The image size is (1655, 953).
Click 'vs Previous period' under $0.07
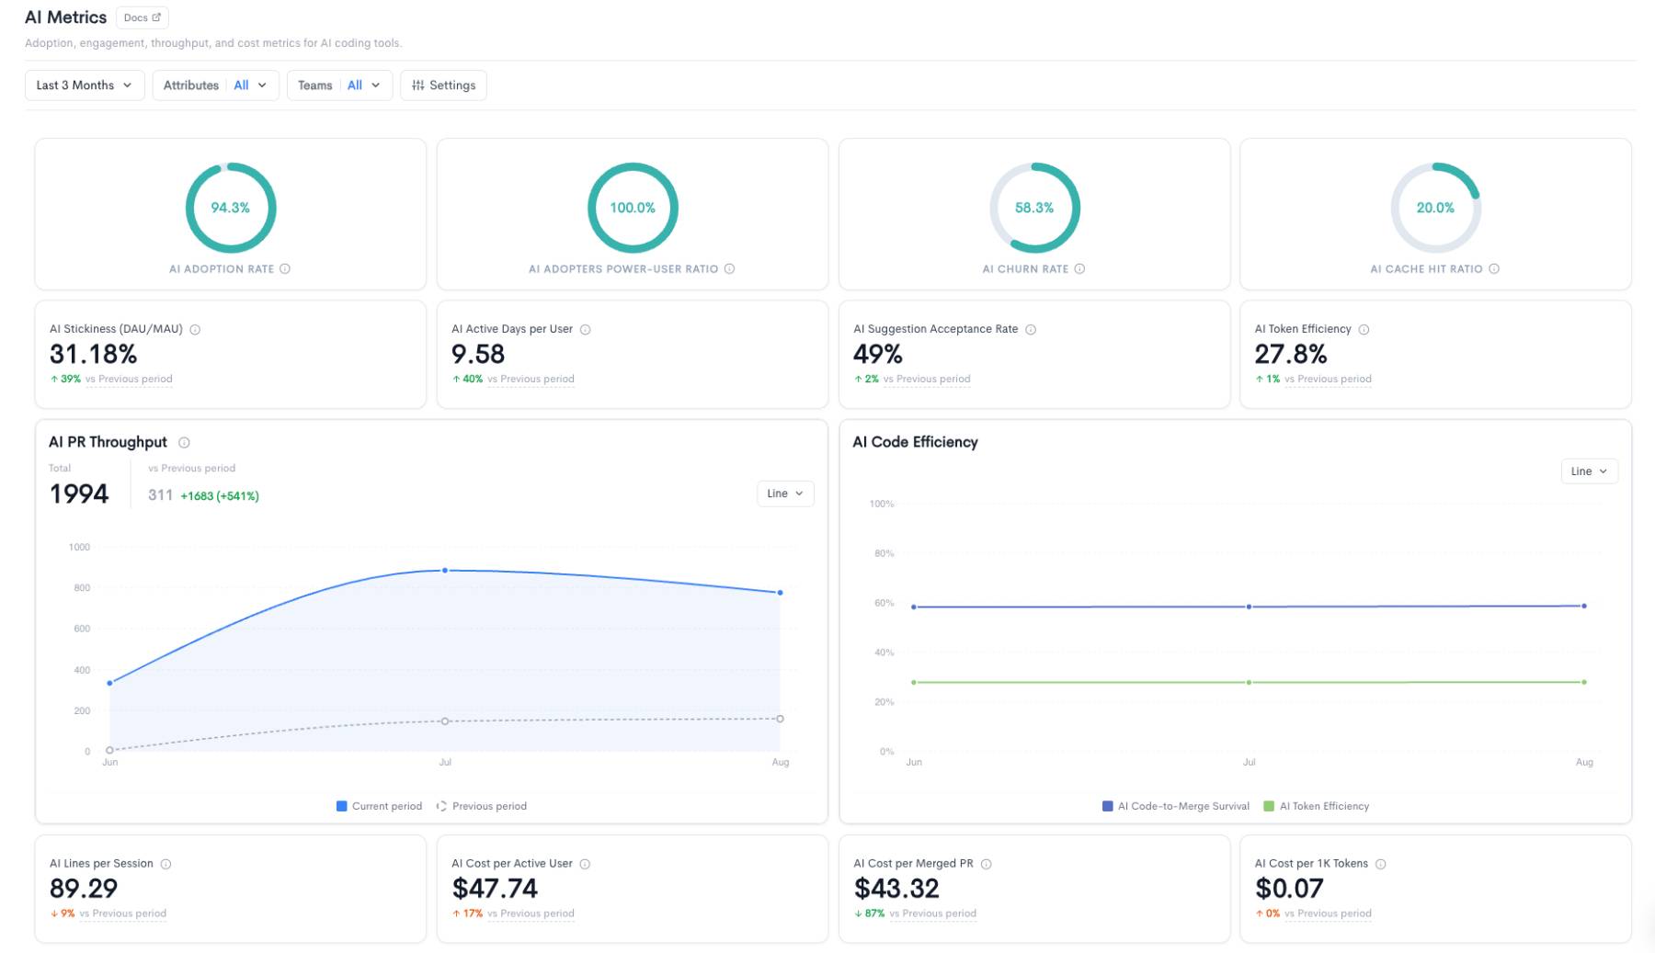click(1328, 913)
